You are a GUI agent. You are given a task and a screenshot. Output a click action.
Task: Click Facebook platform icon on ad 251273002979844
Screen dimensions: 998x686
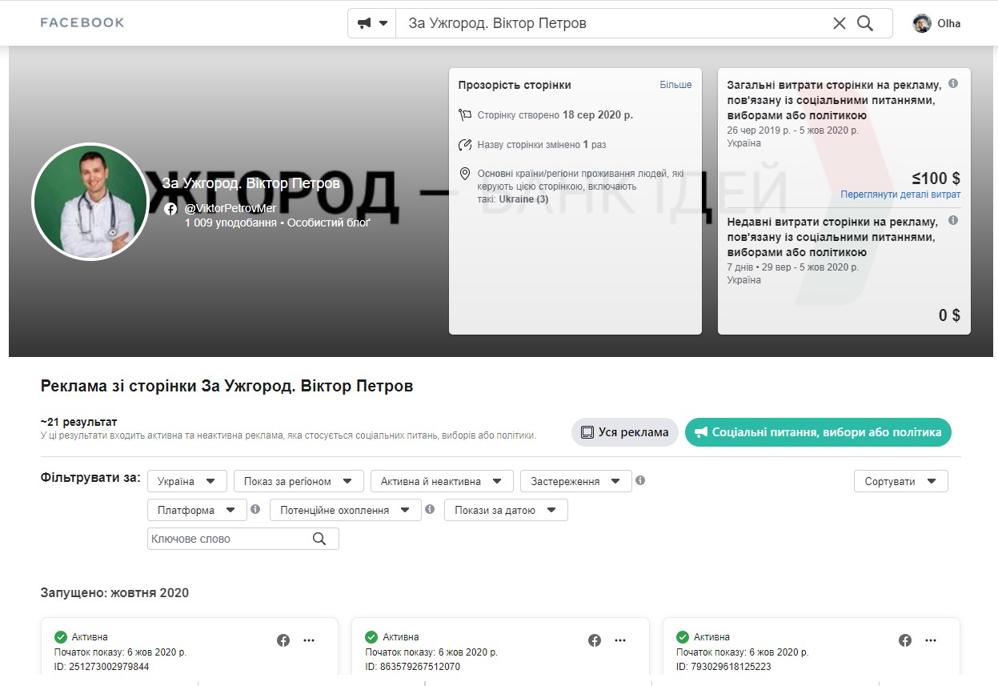[x=283, y=640]
